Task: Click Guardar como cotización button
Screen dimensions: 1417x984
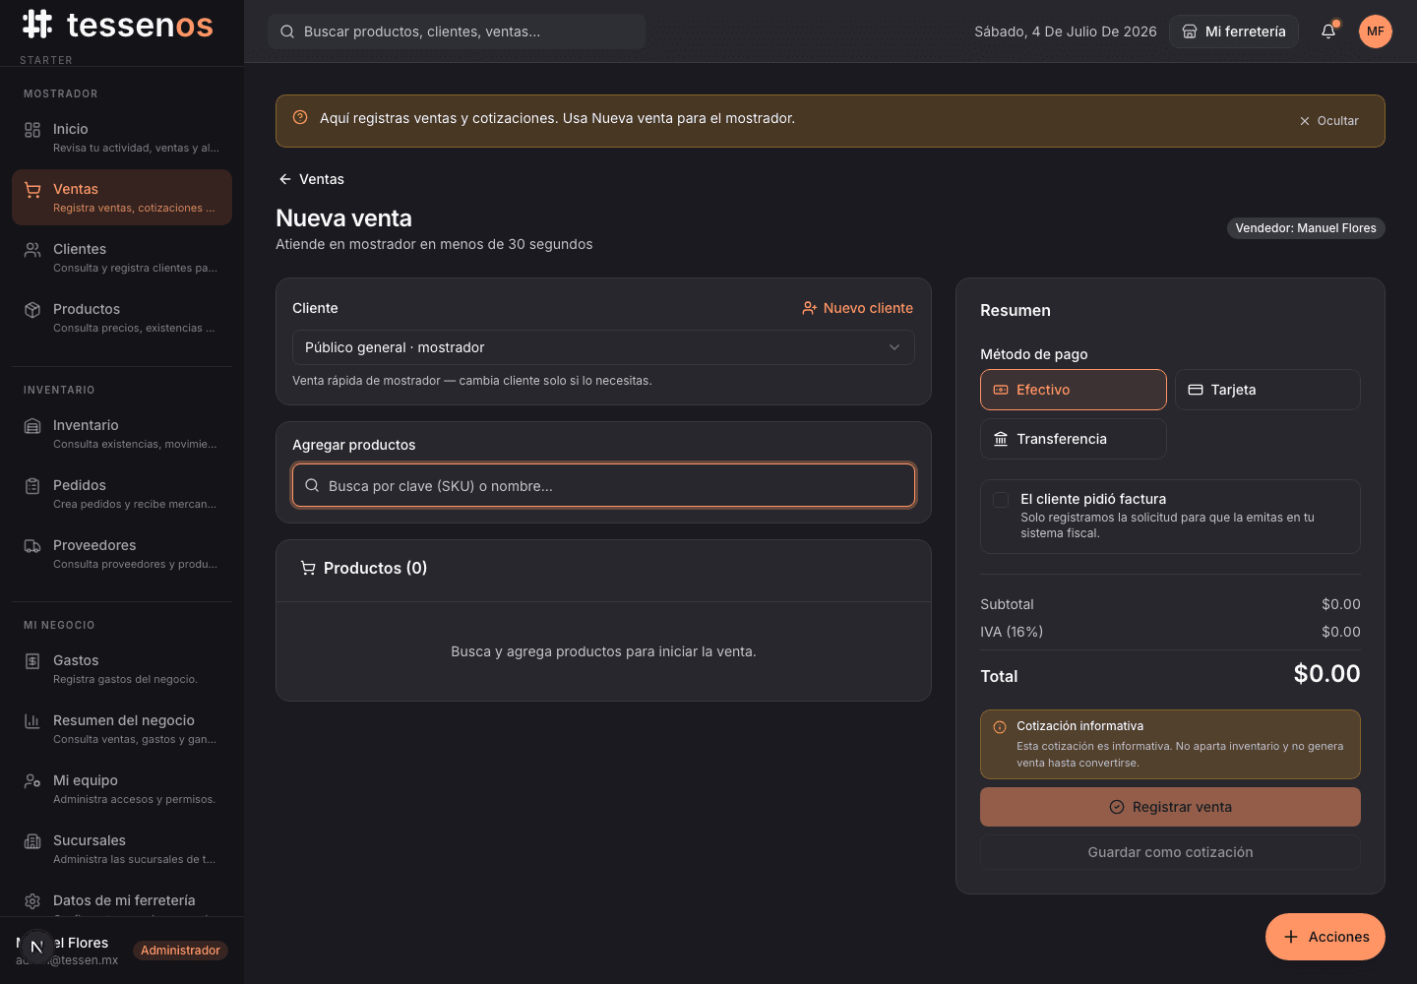Action: (x=1170, y=852)
